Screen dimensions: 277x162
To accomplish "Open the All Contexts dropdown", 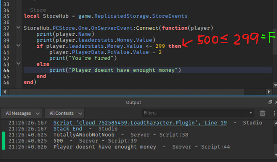I will pos(65,113).
